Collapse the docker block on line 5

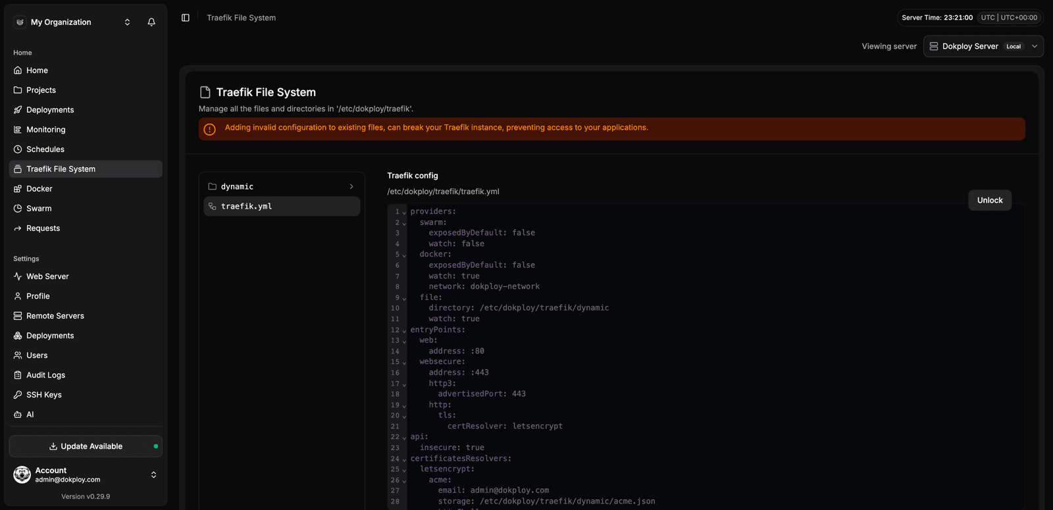click(x=404, y=255)
